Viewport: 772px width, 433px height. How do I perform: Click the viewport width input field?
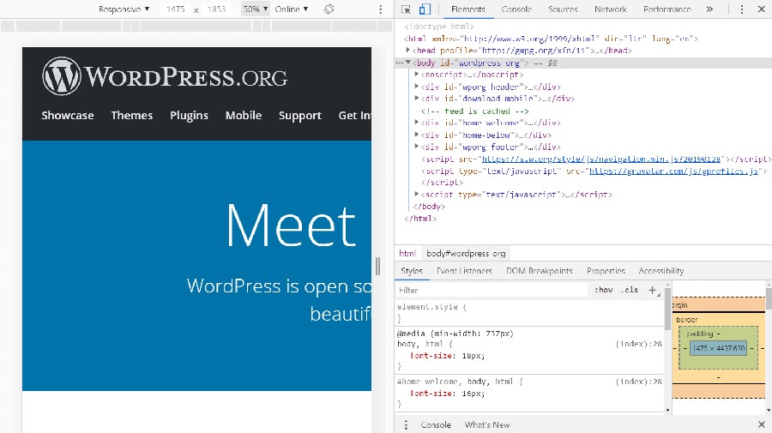175,9
